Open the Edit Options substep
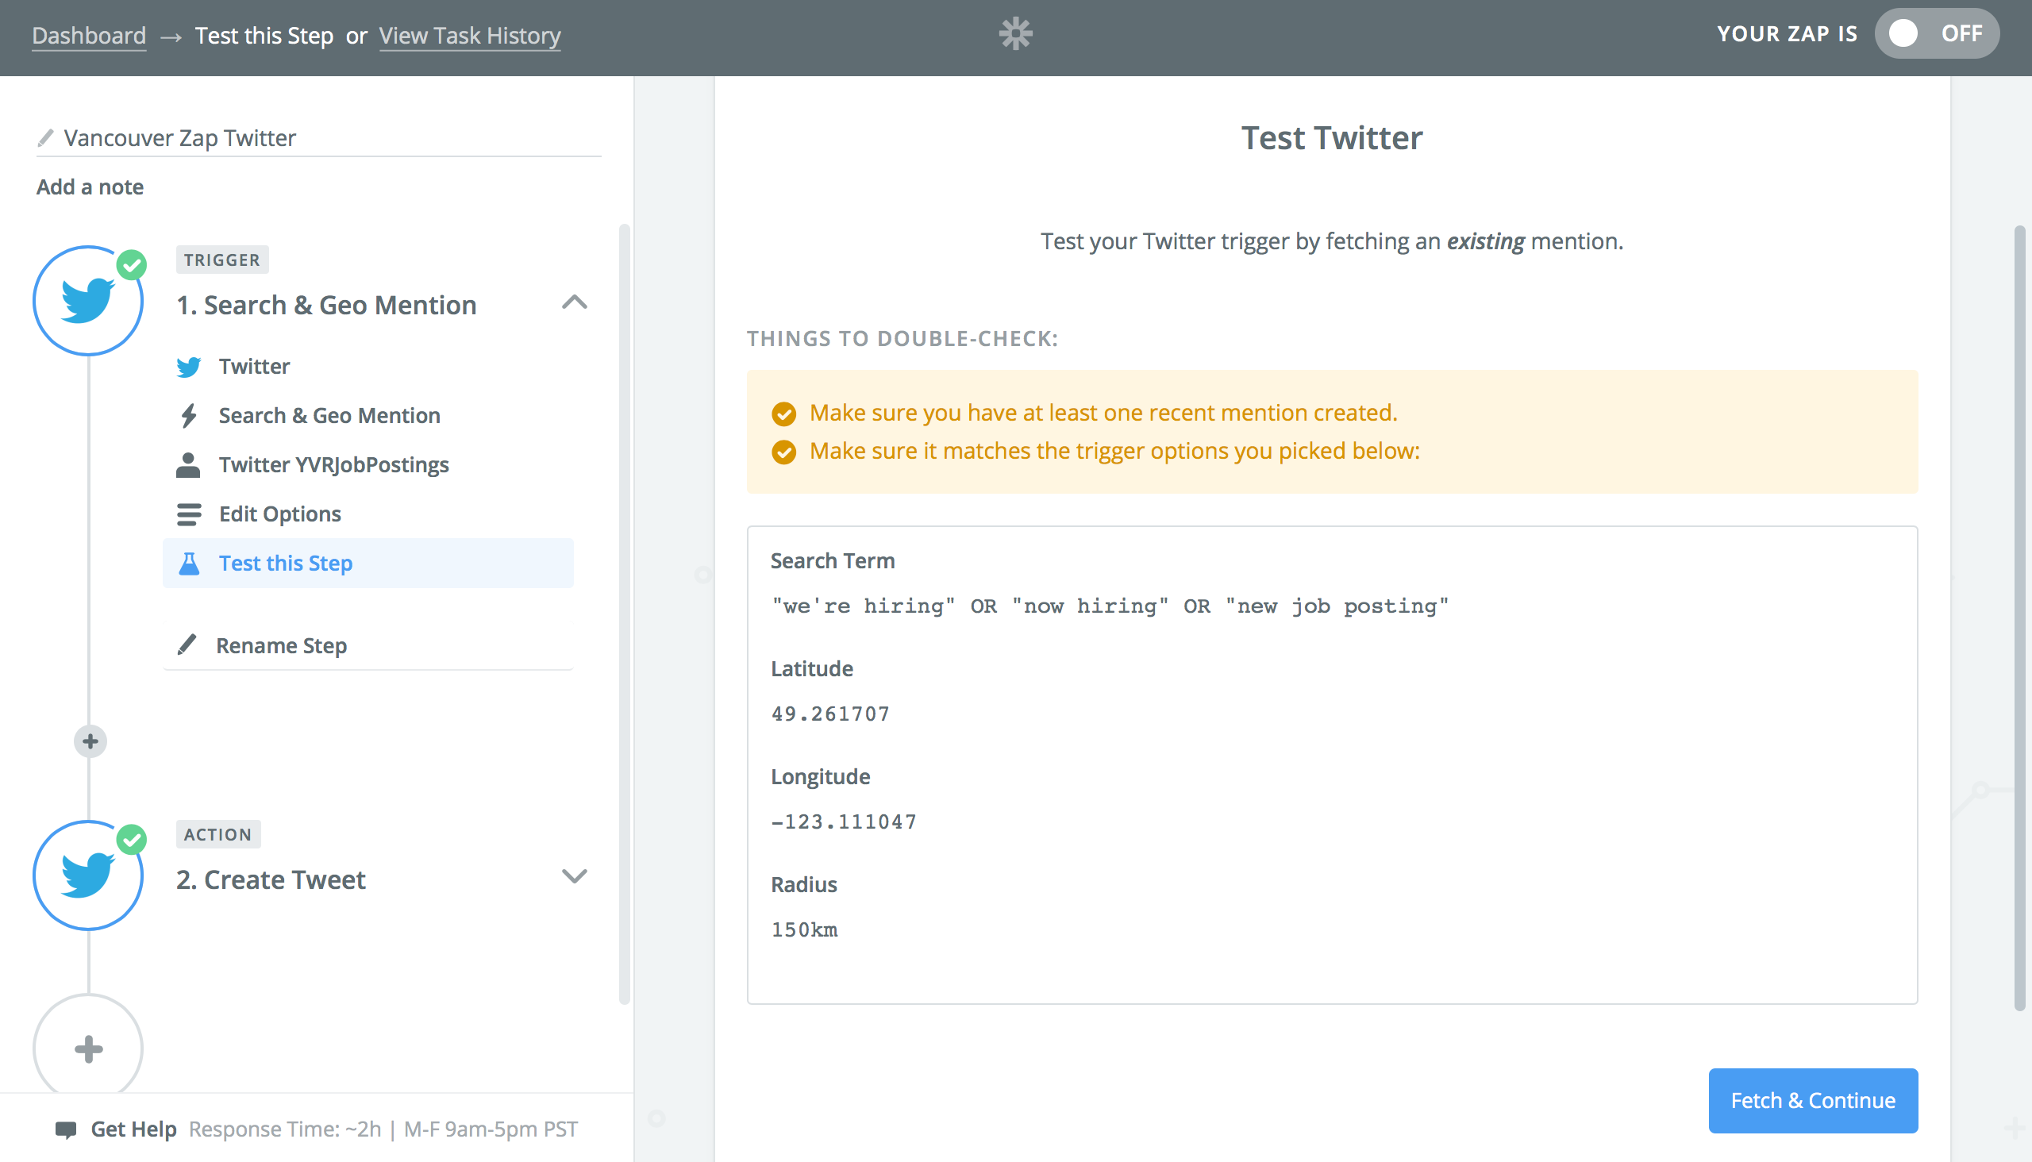Viewport: 2032px width, 1162px height. [368, 515]
